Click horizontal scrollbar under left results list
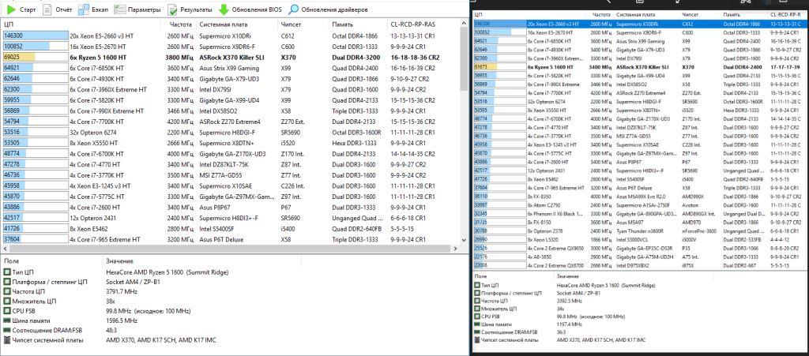This screenshot has width=809, height=356. click(231, 248)
